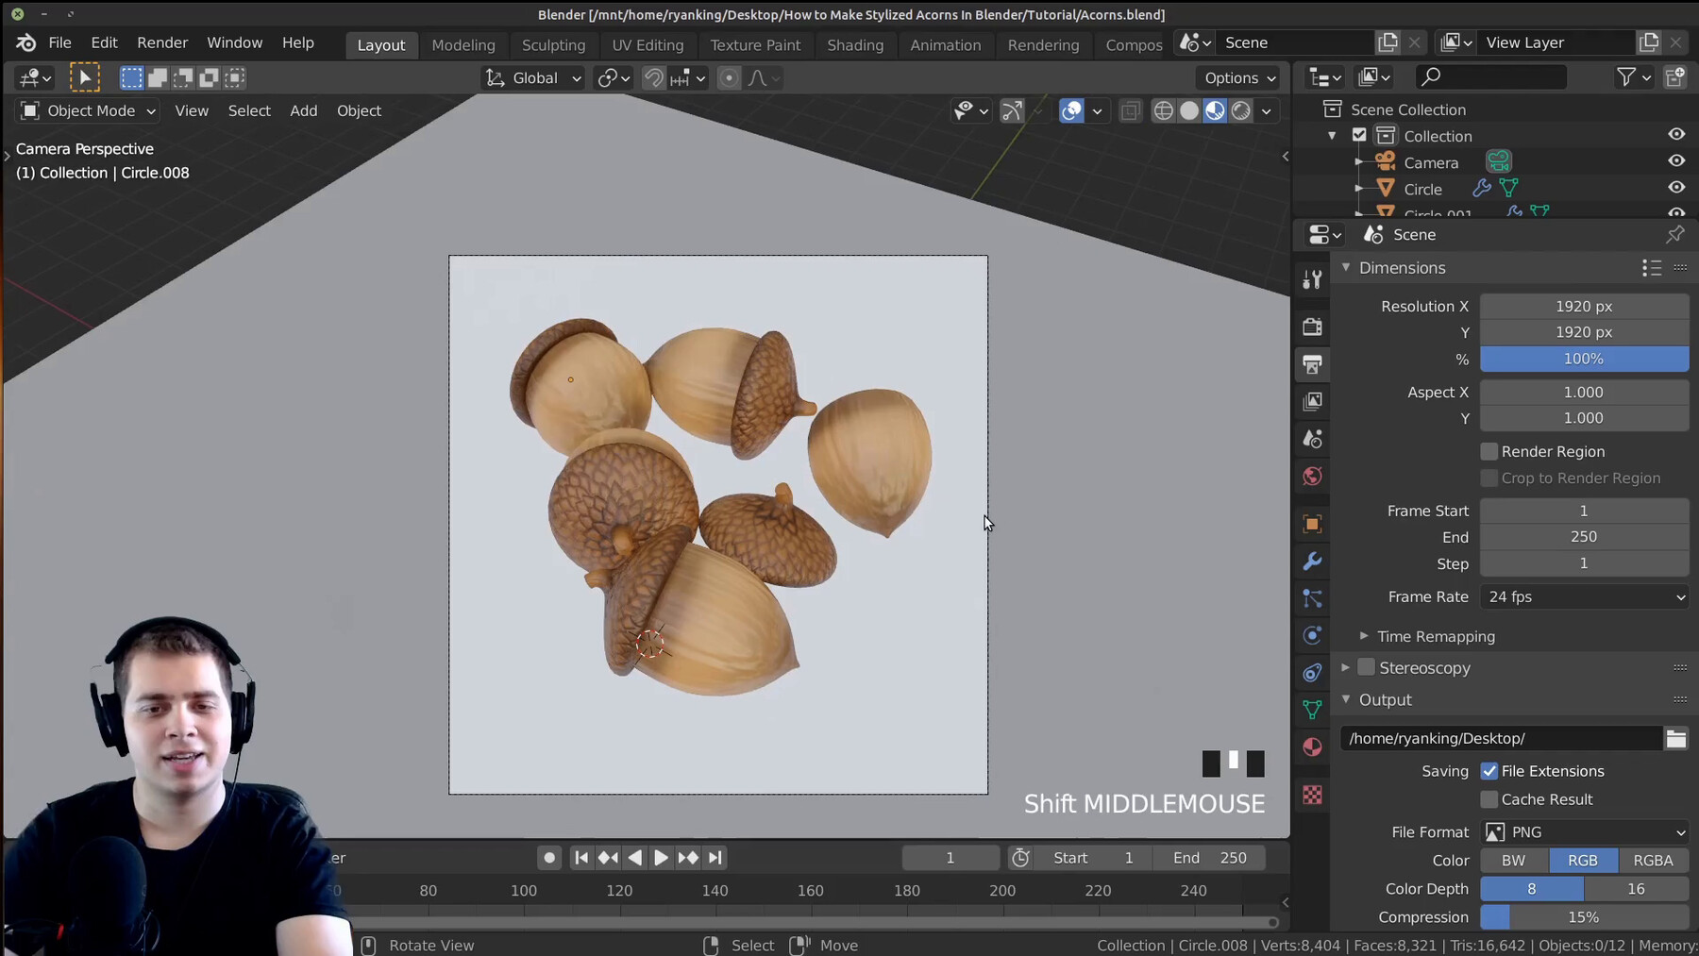
Task: Open the Render menu
Action: 162,43
